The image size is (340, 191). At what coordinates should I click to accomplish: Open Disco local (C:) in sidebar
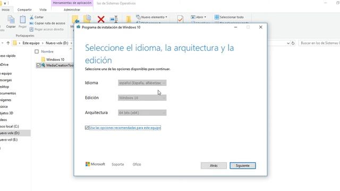coord(10,126)
